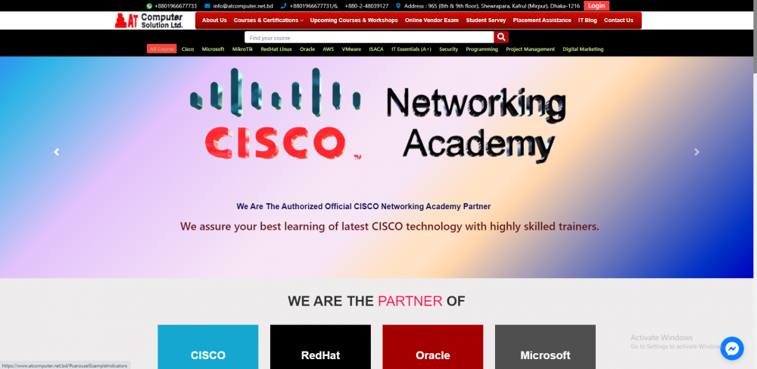Select the All Course category tab
Screen dimensions: 757x369
[162, 49]
